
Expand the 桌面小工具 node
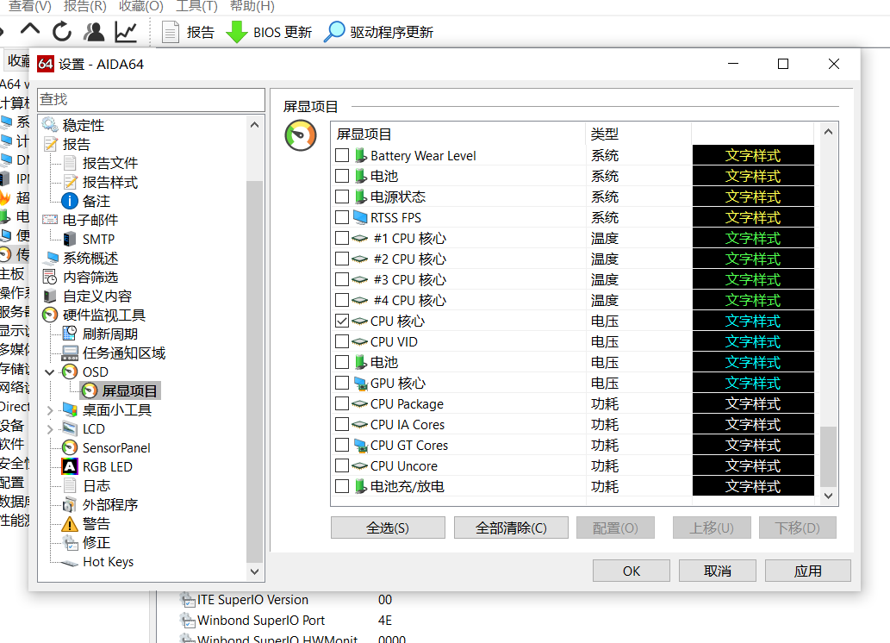click(50, 410)
